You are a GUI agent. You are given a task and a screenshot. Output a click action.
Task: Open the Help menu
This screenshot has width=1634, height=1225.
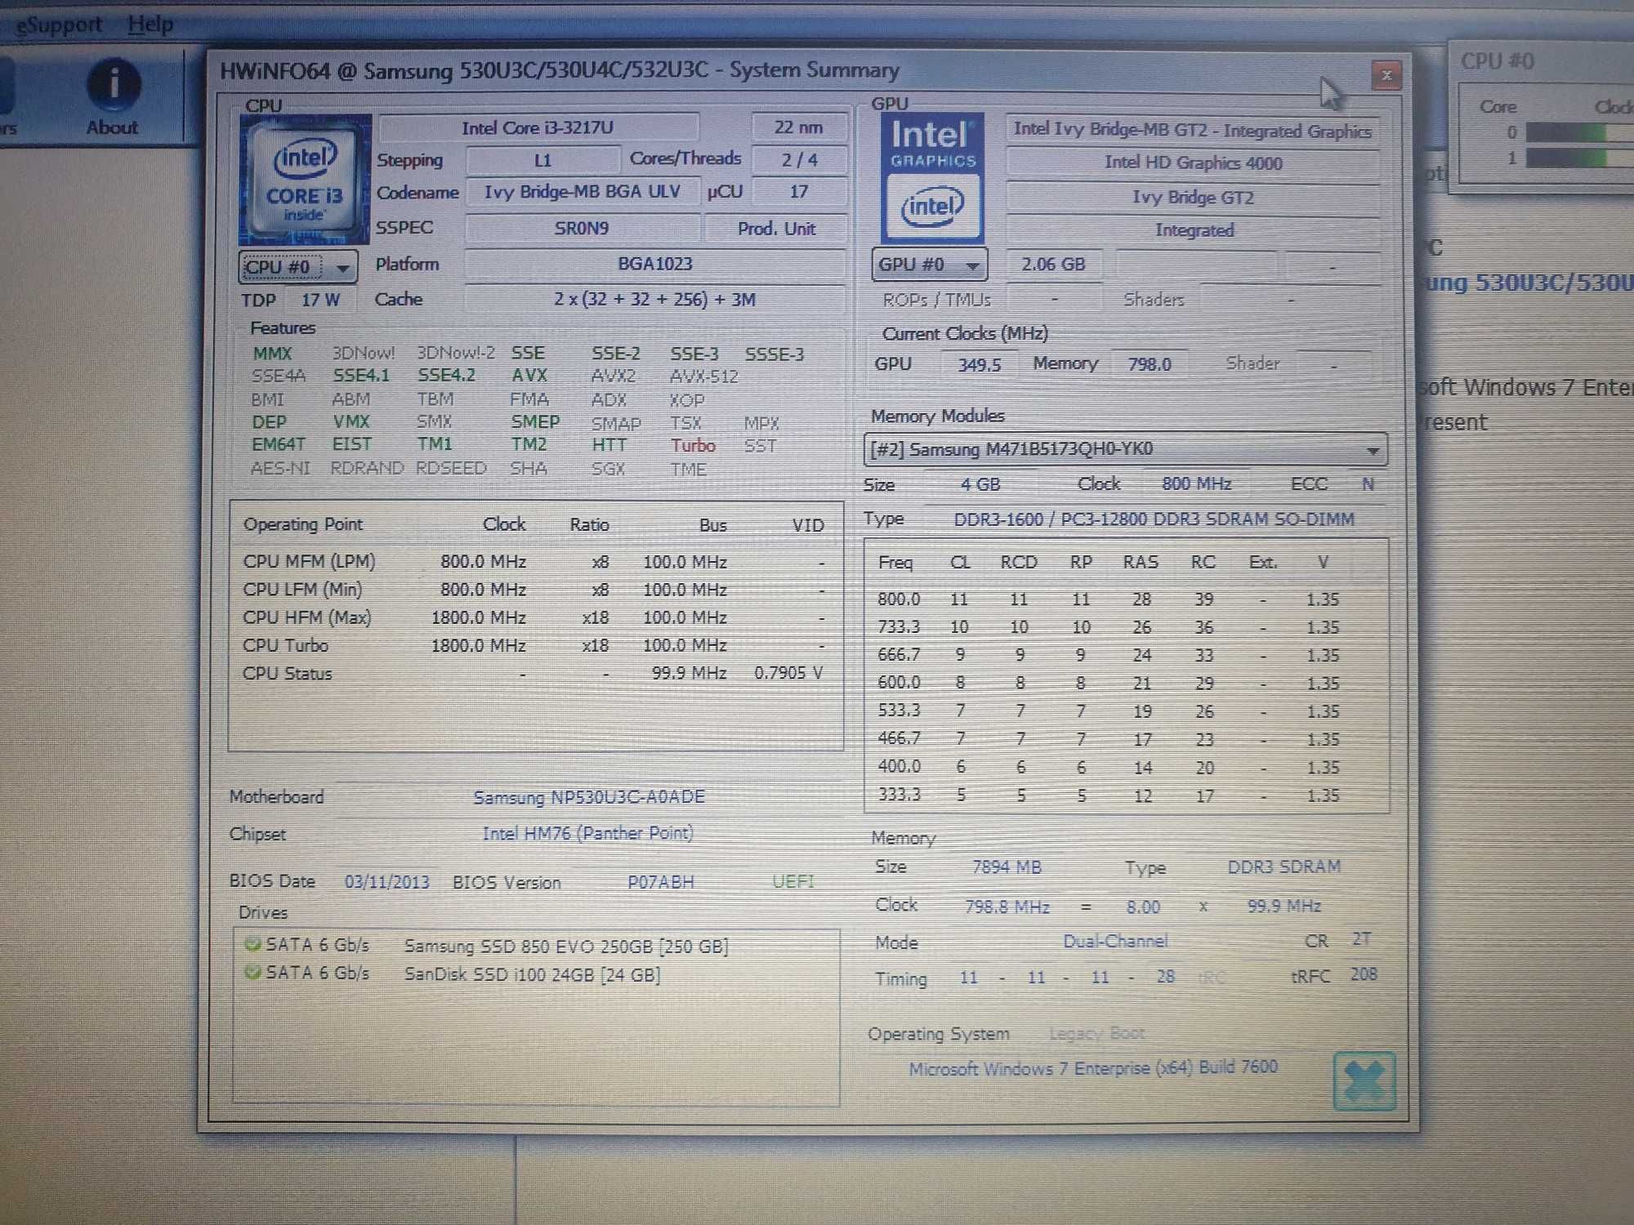pos(150,24)
